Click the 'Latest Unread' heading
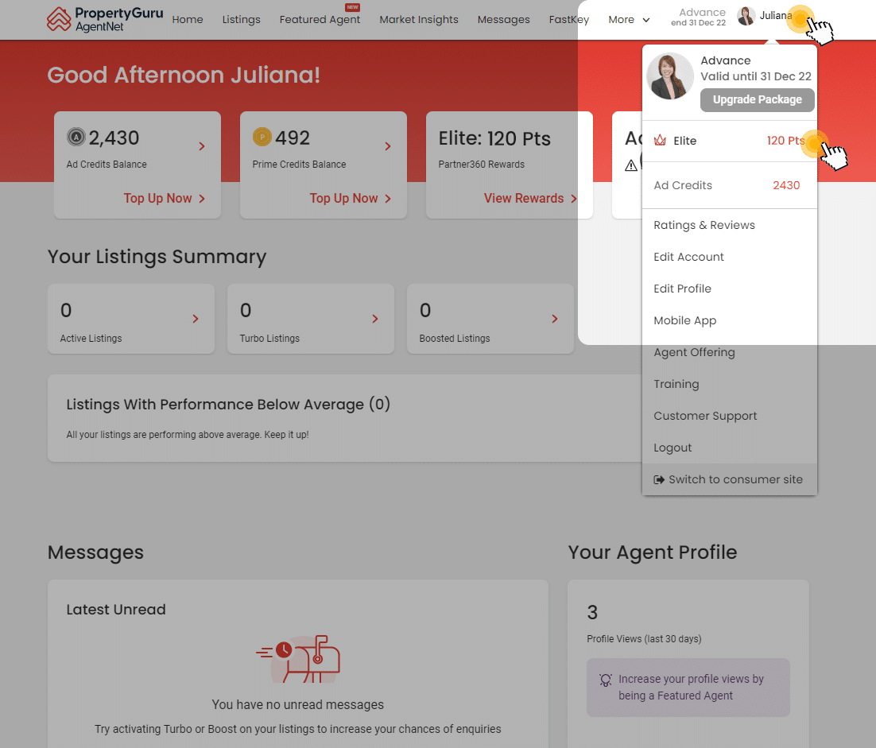The height and width of the screenshot is (748, 876). [116, 610]
